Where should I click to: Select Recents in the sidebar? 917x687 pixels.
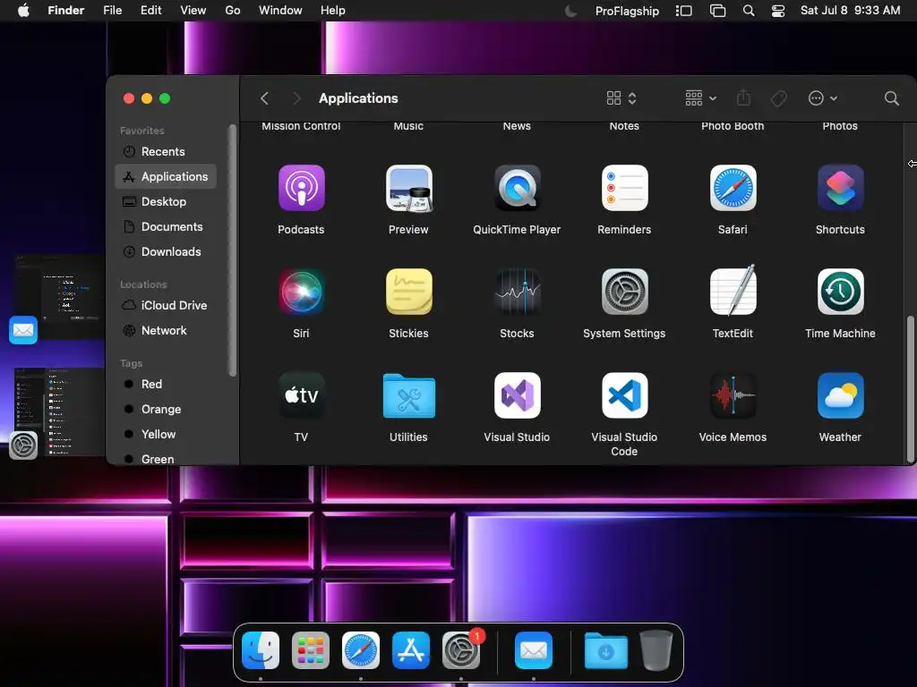pos(166,152)
